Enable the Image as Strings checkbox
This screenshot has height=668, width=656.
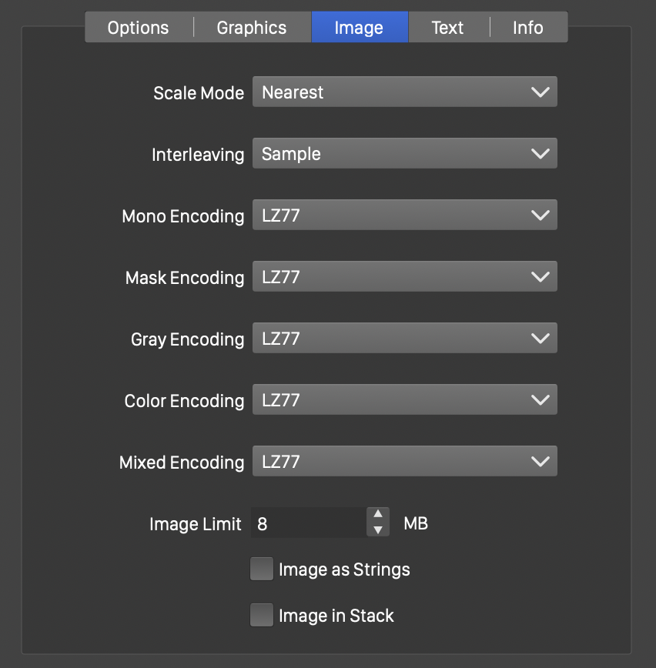262,569
